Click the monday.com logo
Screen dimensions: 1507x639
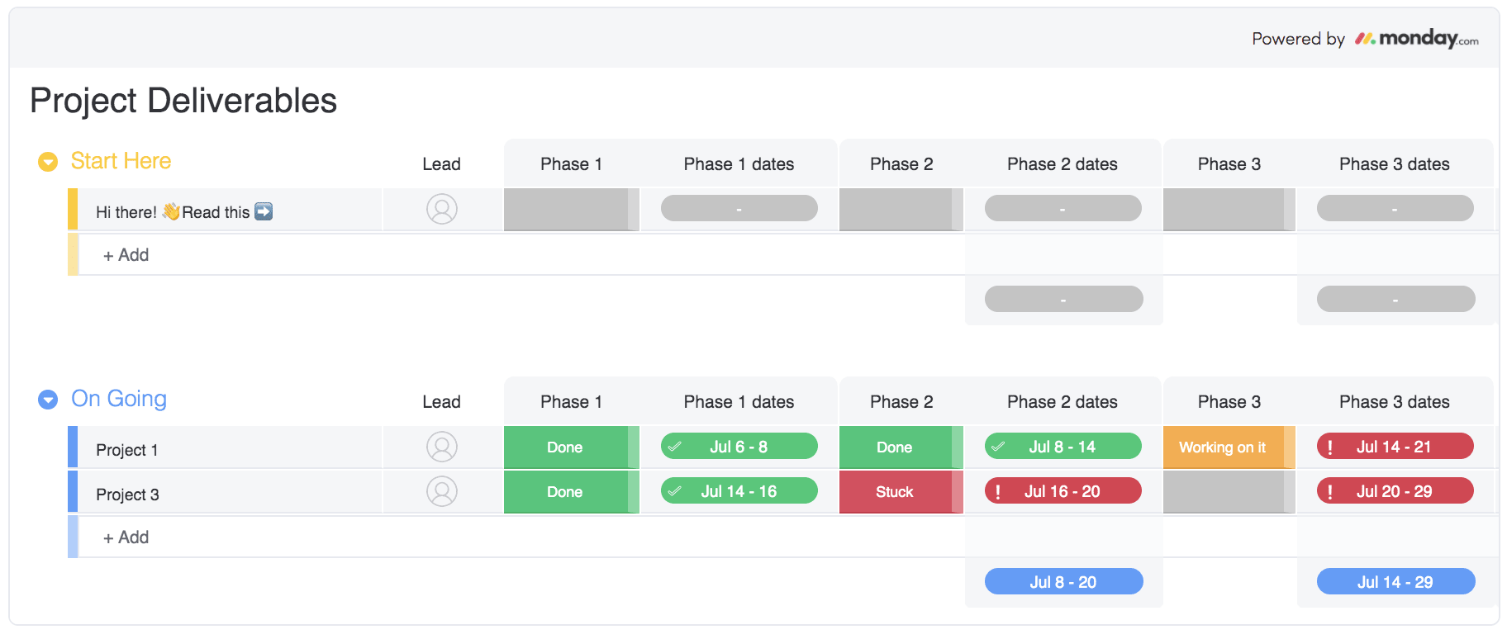pyautogui.click(x=1416, y=38)
